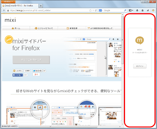
Task: Toggle the mixi sidebar toolbar icon
Action: point(153,10)
